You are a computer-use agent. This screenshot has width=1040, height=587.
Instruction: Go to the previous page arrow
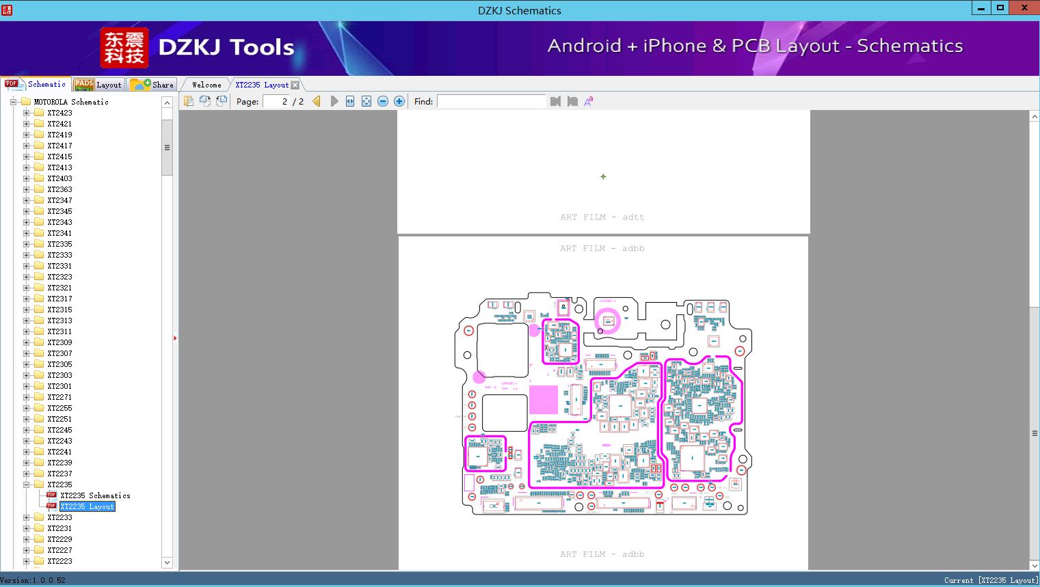tap(317, 101)
